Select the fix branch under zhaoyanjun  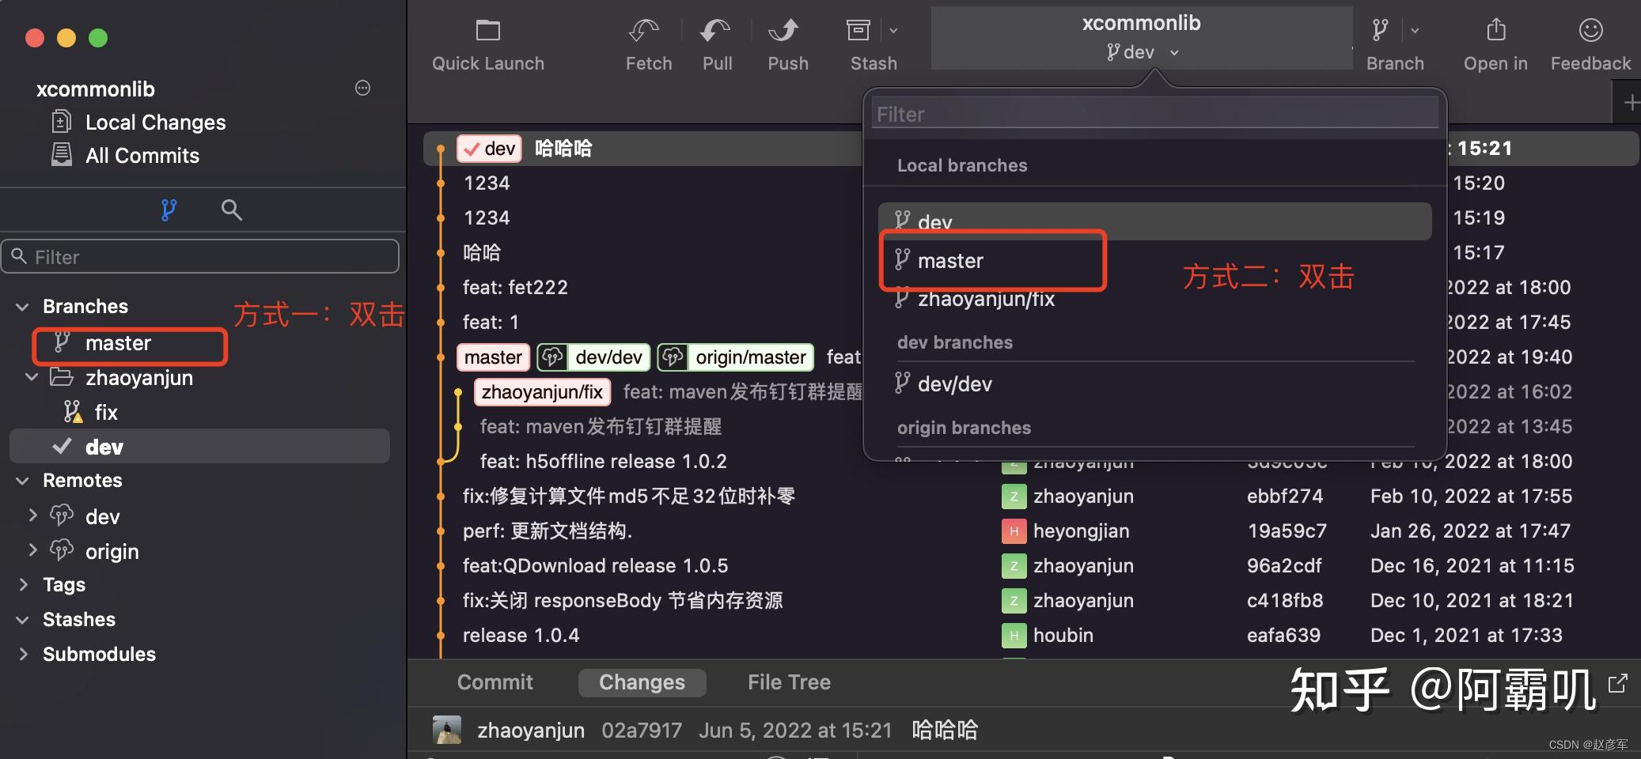pos(105,412)
